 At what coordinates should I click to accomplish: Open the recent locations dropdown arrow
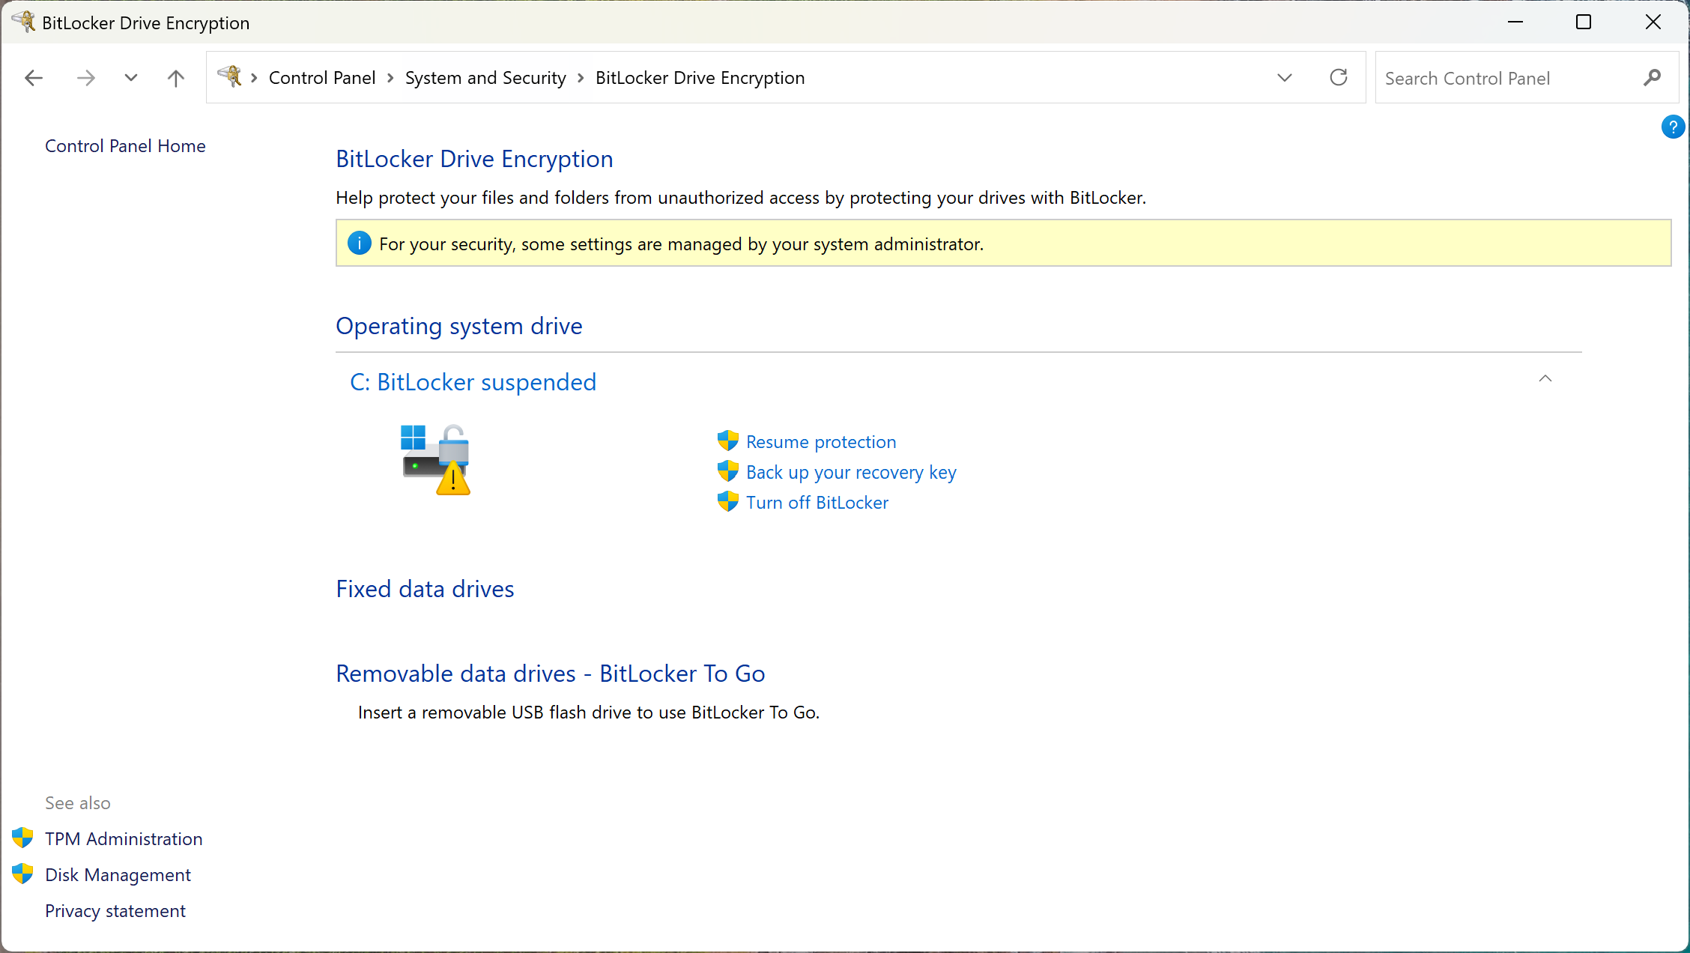tap(130, 78)
